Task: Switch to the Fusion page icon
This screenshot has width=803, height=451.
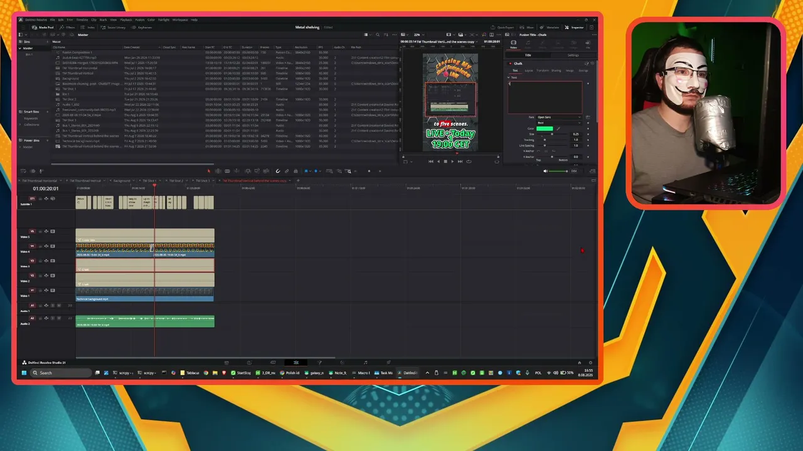Action: [x=319, y=363]
